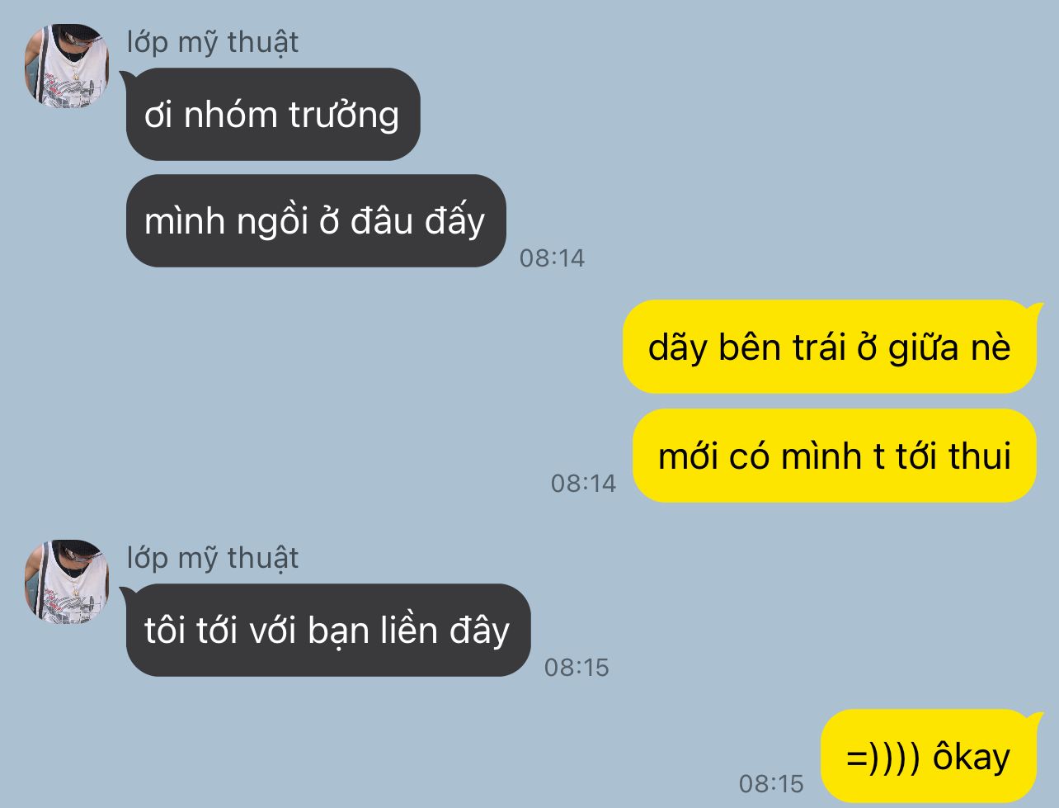The image size is (1059, 808).
Task: Click 08:15 timestamp next to 'tôi tới với bạn'
Action: [x=577, y=667]
